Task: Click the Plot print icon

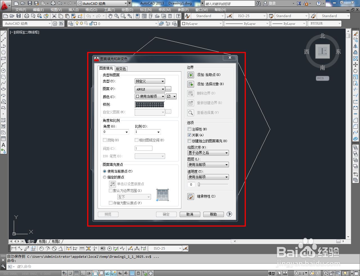Action: coord(27,16)
